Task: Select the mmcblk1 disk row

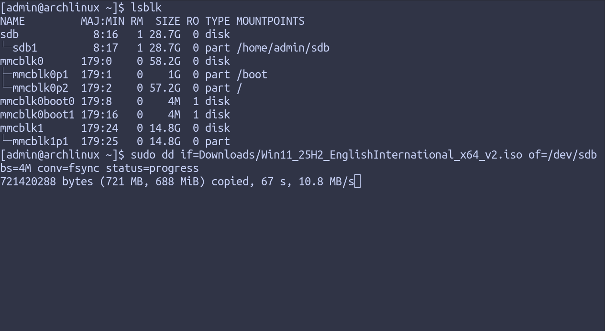Action: [115, 128]
